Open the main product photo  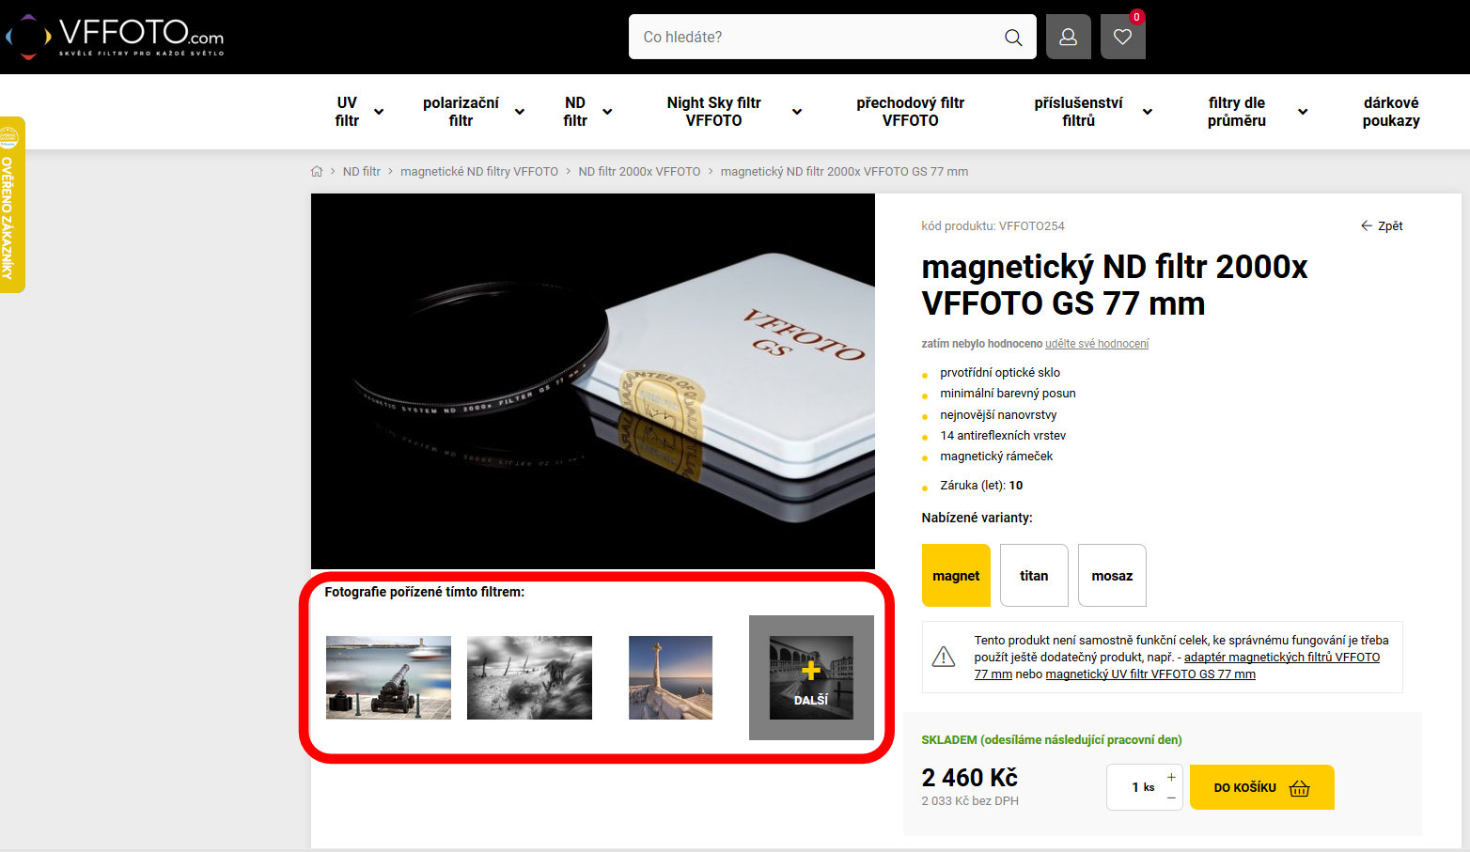(x=593, y=381)
